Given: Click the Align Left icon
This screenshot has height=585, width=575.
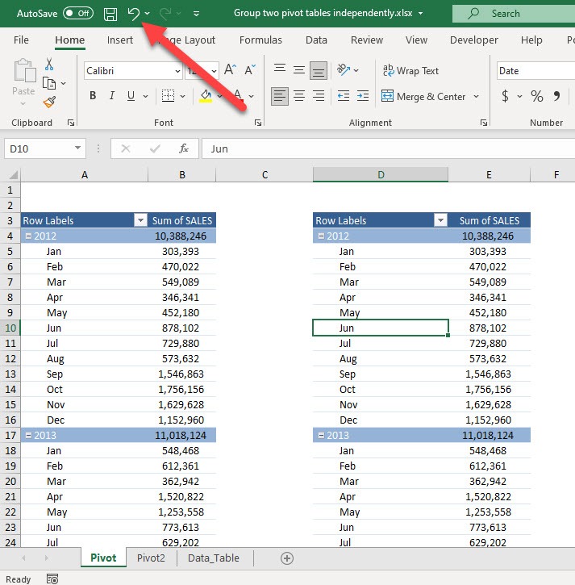Looking at the screenshot, I should [280, 96].
